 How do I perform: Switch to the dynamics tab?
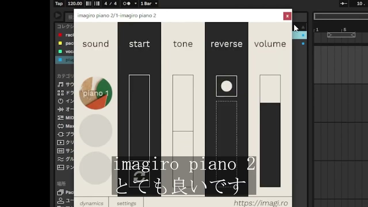[91, 203]
